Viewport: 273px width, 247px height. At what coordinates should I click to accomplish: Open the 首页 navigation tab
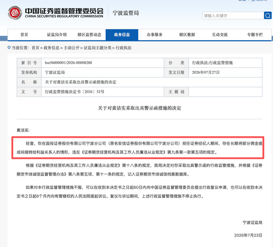(24, 35)
